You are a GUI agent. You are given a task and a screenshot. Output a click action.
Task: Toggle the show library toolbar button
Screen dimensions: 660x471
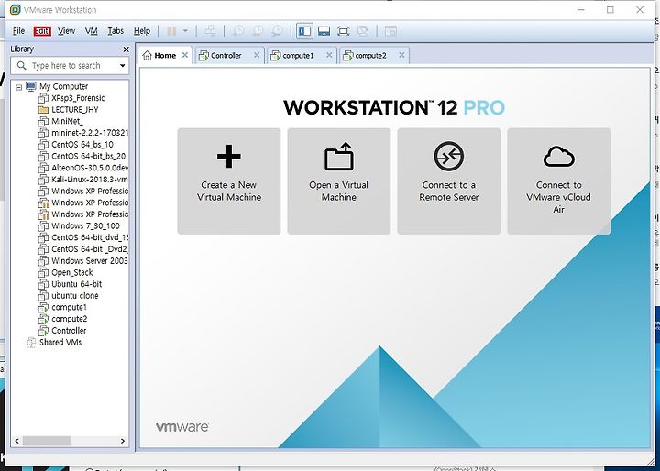304,31
